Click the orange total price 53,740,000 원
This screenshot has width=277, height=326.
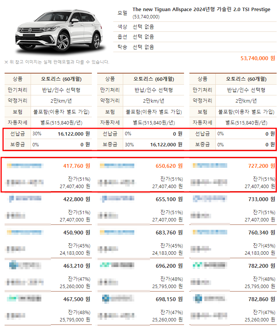(257, 58)
